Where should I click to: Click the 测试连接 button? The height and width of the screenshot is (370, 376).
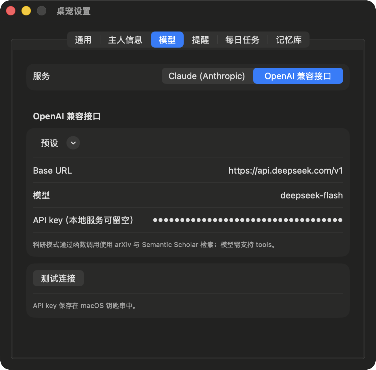click(58, 278)
